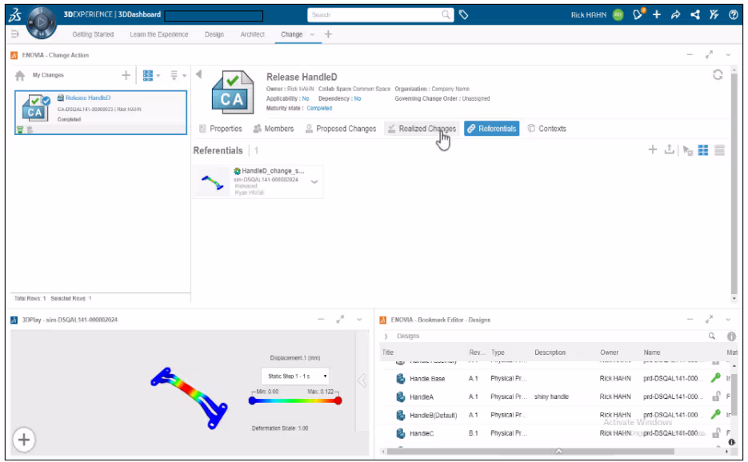Click the Applicability No link
The height and width of the screenshot is (462, 748).
[x=306, y=98]
